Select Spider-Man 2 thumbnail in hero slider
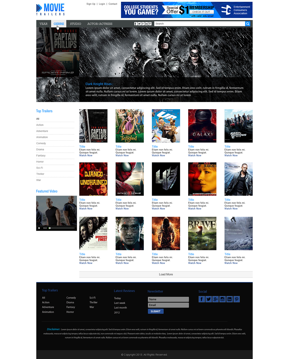This screenshot has height=359, width=289. pos(58,65)
